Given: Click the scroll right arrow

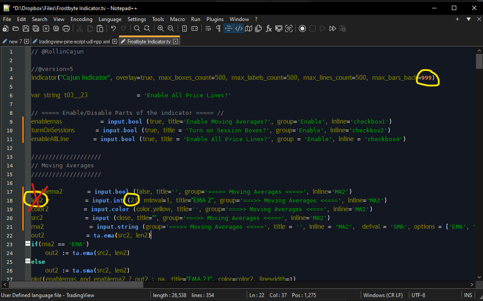Looking at the screenshot, I should point(472,285).
